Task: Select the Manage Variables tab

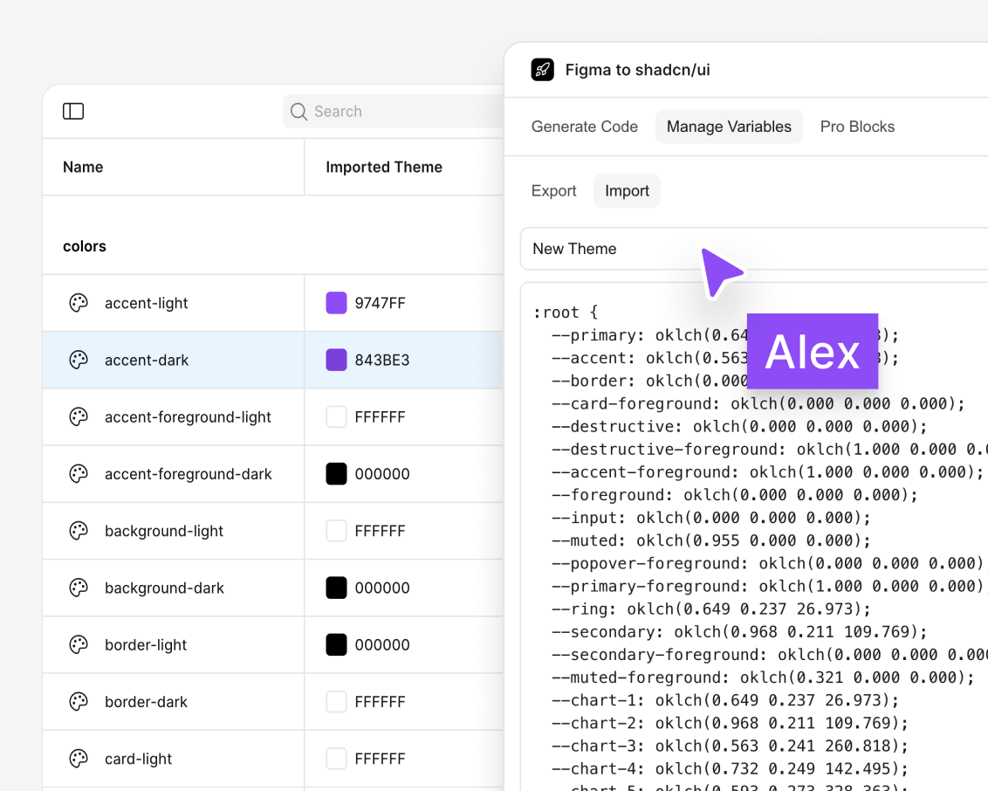Action: (729, 127)
